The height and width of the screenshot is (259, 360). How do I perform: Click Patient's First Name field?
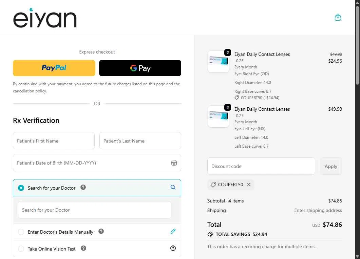point(54,141)
